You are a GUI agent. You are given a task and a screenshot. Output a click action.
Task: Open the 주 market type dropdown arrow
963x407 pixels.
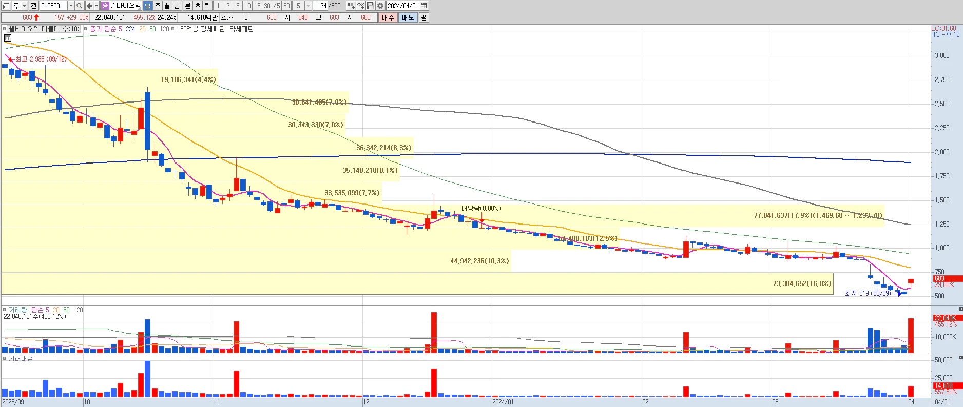point(24,6)
